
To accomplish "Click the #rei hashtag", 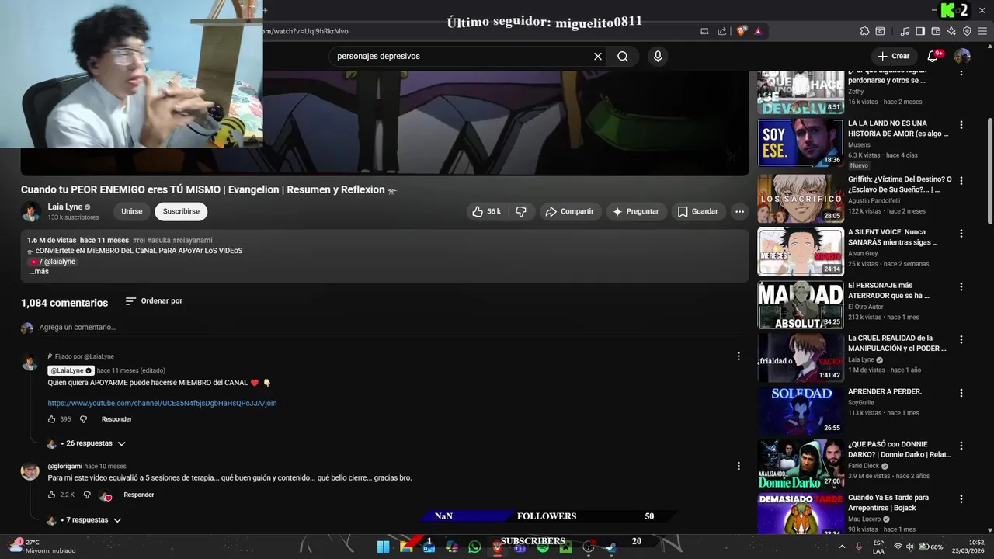I will point(138,241).
